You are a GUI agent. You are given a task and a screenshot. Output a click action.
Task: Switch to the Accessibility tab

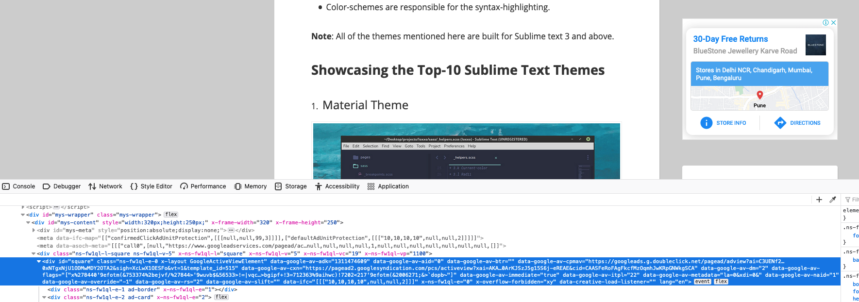[x=337, y=186]
